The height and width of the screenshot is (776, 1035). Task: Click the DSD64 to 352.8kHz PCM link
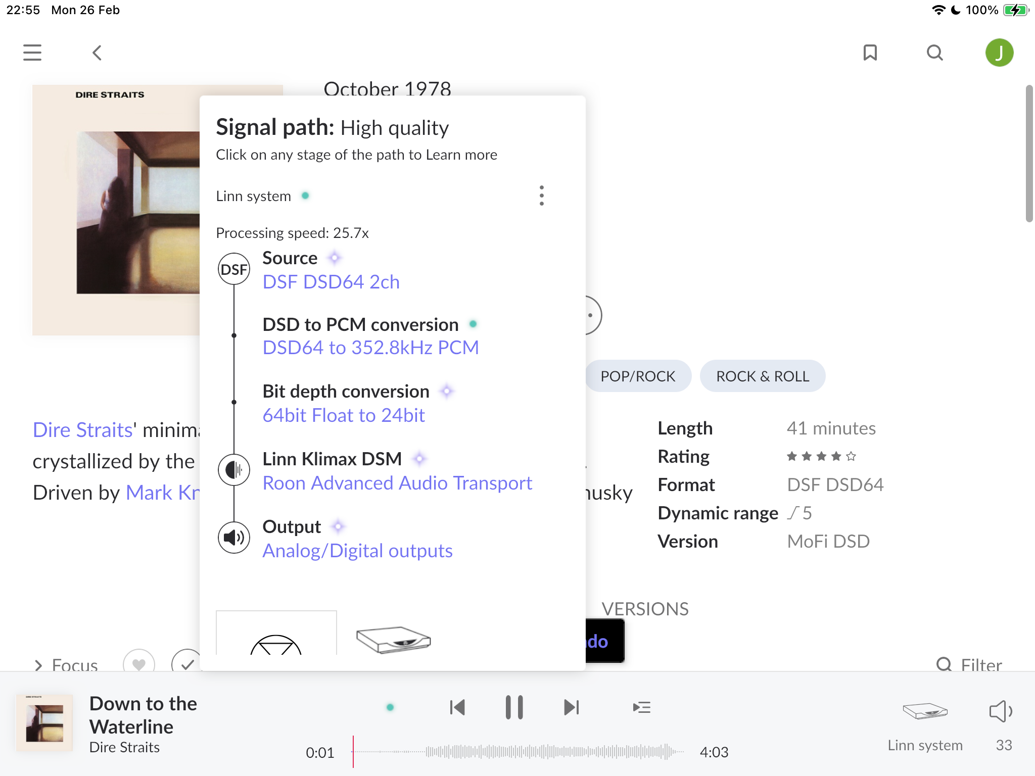[x=370, y=348]
